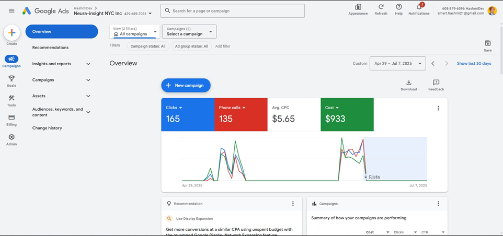Open Goals trophy icon
The width and height of the screenshot is (503, 236).
tap(12, 78)
